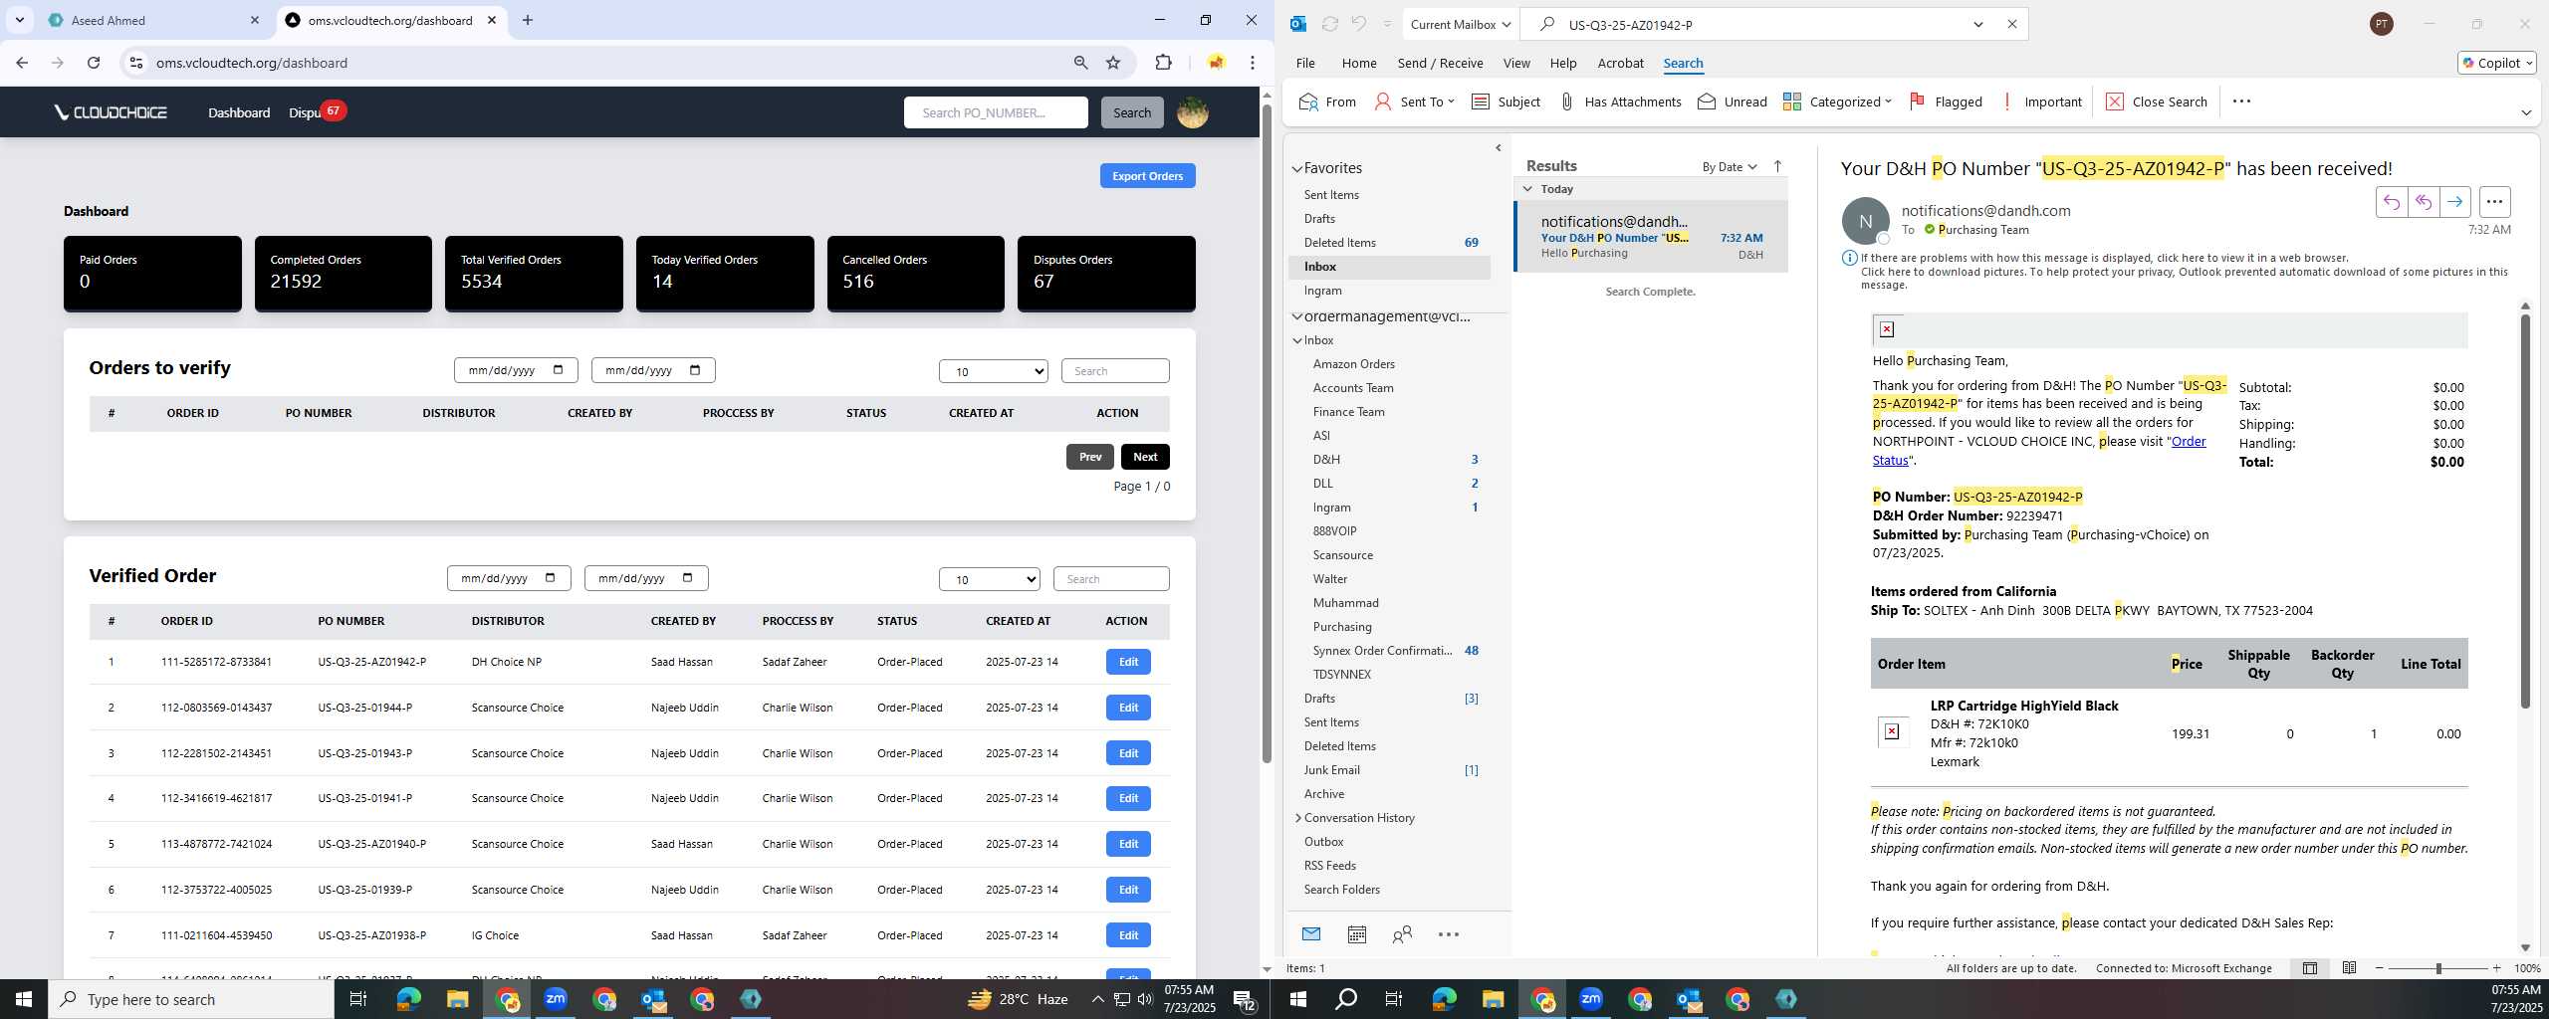Reverse results sort order arrow
This screenshot has height=1019, width=2549.
(x=1777, y=166)
